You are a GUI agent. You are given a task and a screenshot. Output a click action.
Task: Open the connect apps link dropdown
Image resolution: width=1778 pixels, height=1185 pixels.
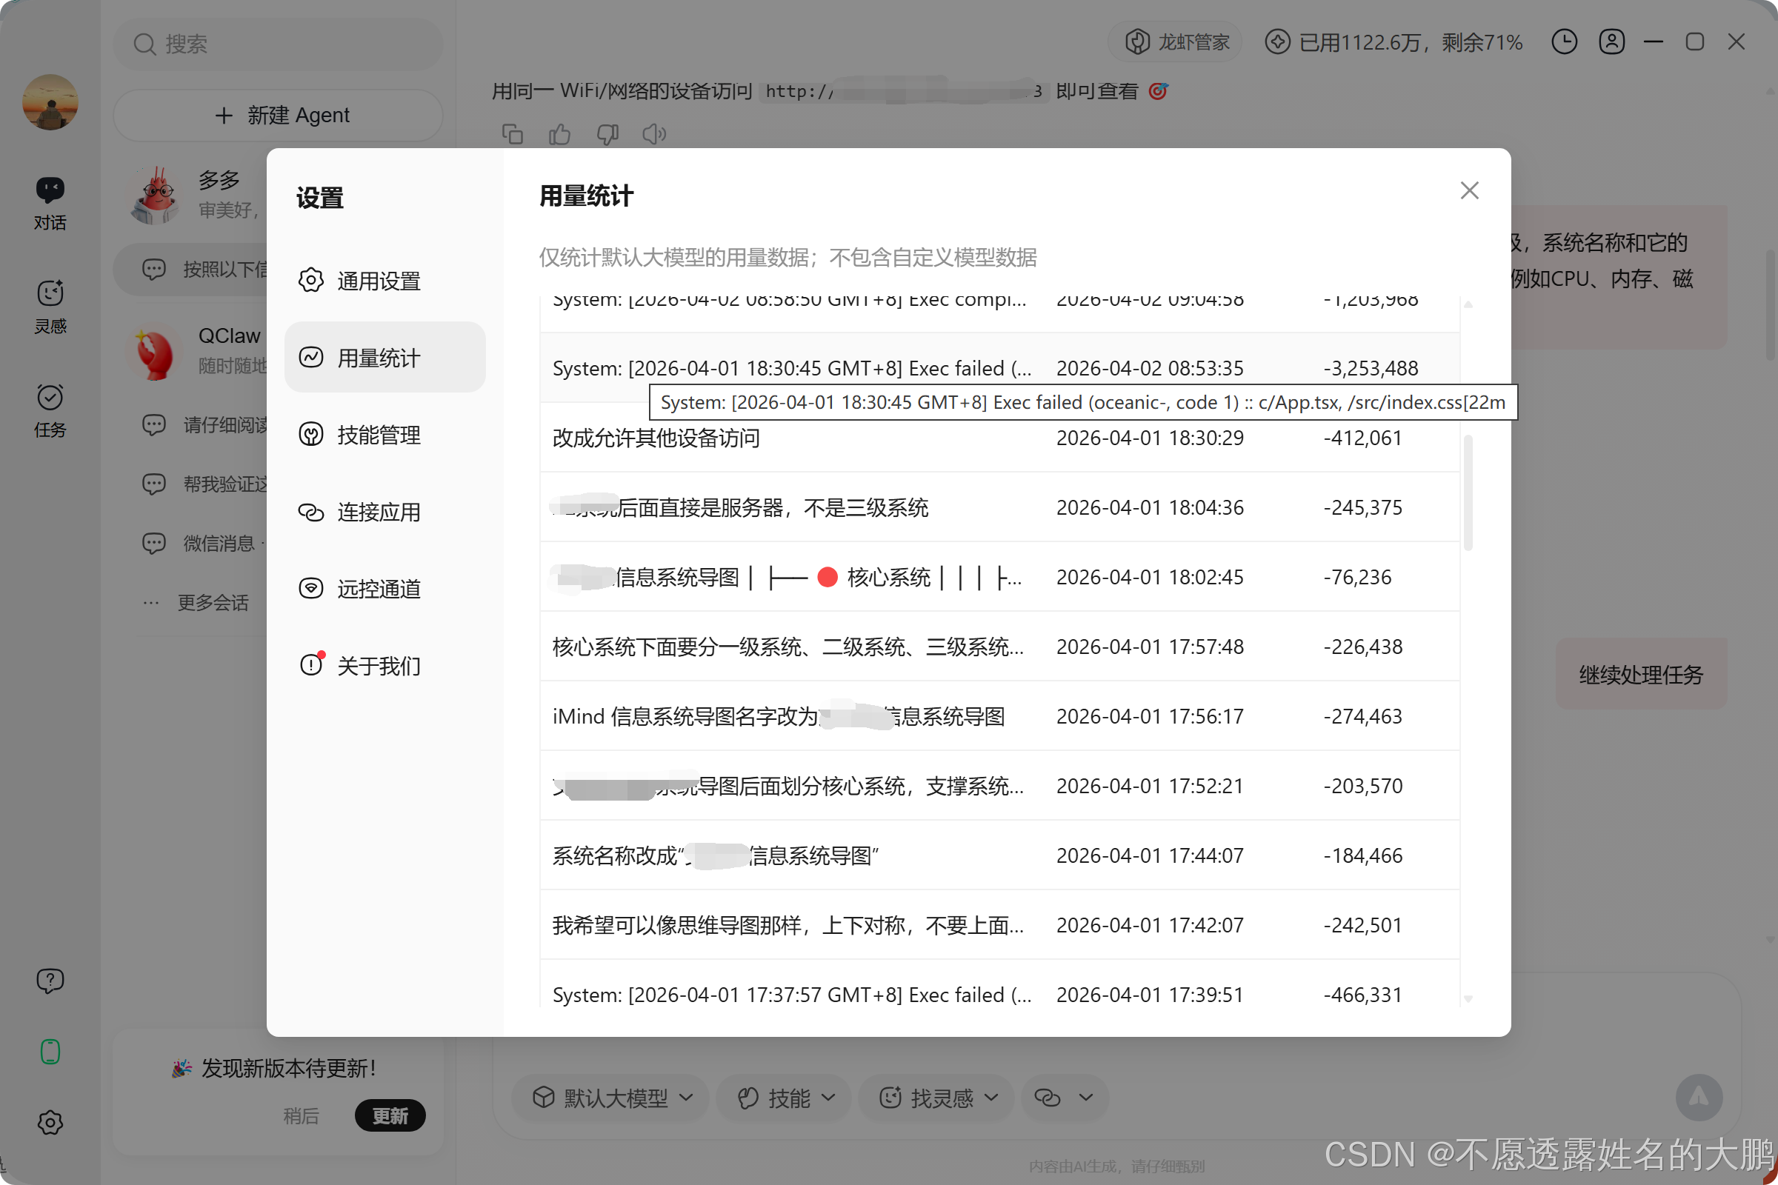coord(1064,1098)
